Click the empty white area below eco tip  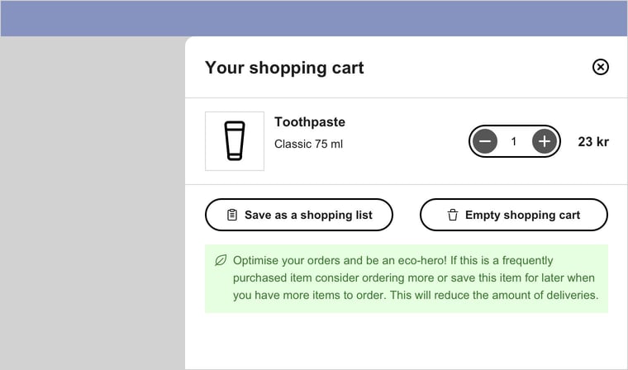point(405,343)
